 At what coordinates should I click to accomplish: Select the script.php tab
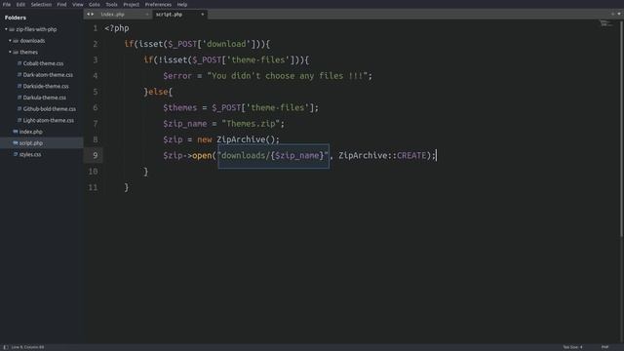point(179,15)
